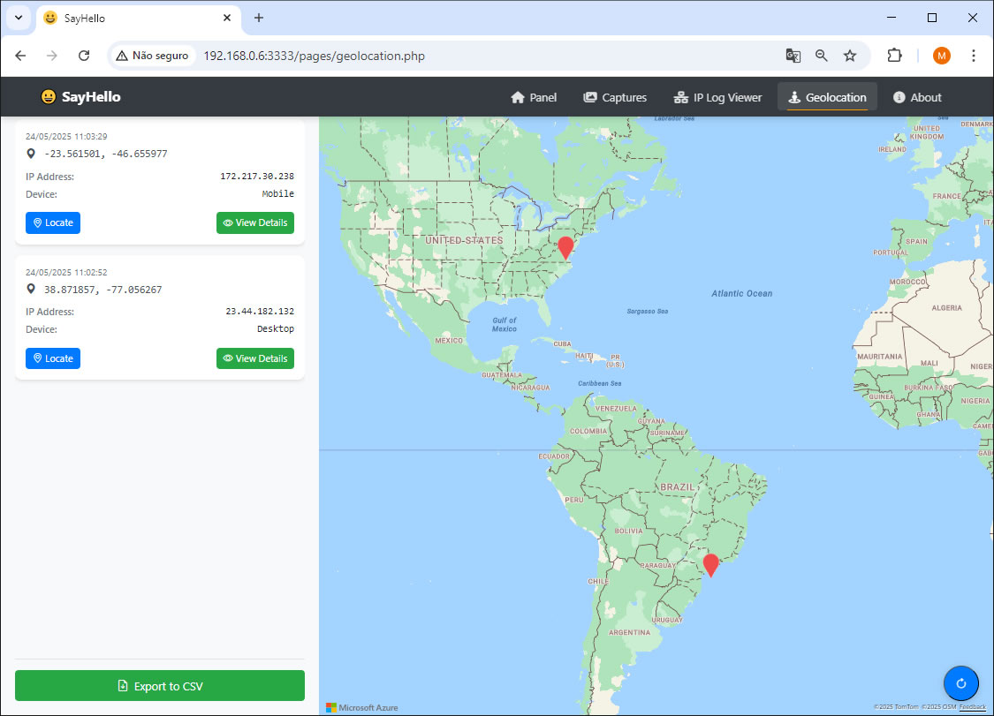Click the IP address 23.44.182.132
The width and height of the screenshot is (994, 716).
pos(259,311)
